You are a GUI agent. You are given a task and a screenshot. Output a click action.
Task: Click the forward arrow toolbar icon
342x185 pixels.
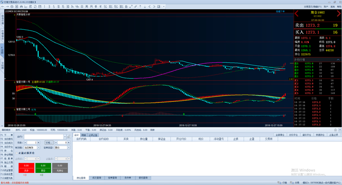7,7
